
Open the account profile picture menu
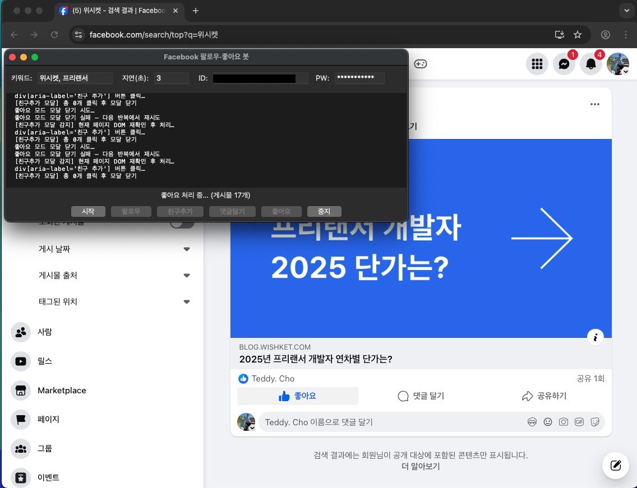pyautogui.click(x=617, y=64)
